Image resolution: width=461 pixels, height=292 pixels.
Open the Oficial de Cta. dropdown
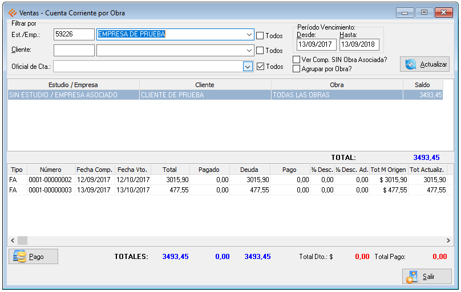tap(248, 67)
